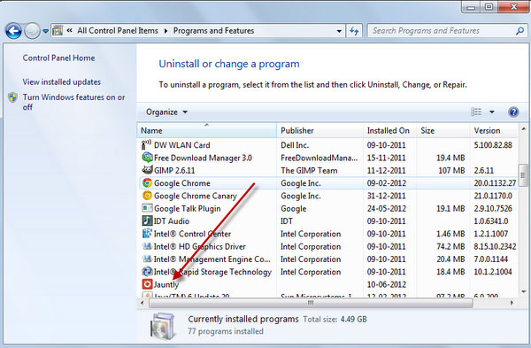This screenshot has width=531, height=348.
Task: Sort by the Size column header
Action: pos(443,130)
